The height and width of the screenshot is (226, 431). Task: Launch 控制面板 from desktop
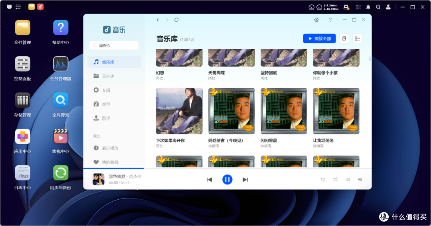[x=22, y=64]
